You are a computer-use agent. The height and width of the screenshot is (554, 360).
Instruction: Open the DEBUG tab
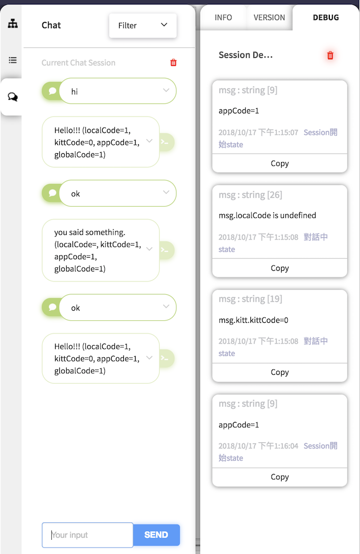coord(326,17)
